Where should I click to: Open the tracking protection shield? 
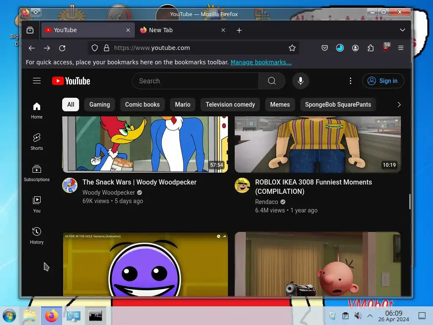pyautogui.click(x=95, y=48)
